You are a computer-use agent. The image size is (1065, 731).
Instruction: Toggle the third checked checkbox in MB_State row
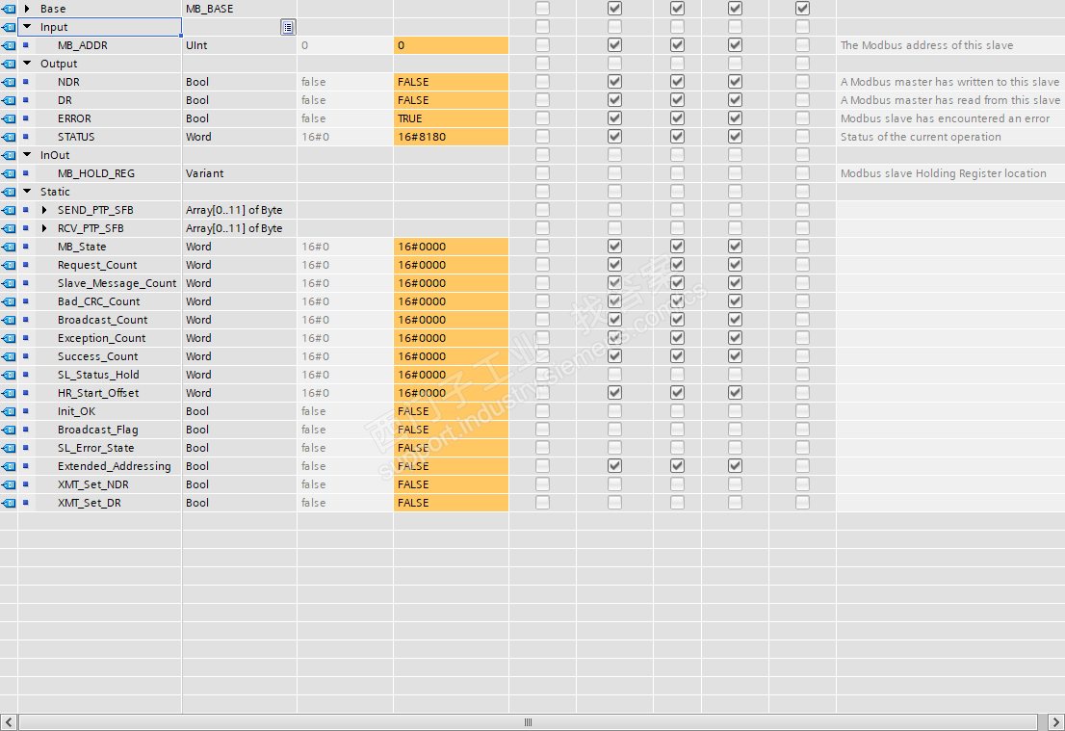pyautogui.click(x=735, y=247)
